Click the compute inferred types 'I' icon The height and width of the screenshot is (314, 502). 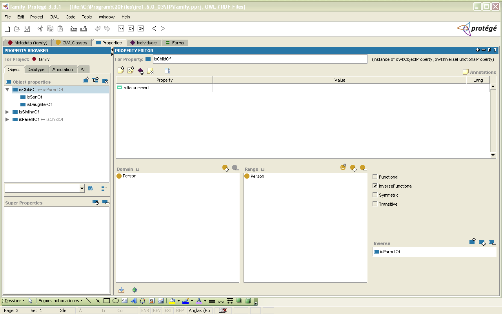[140, 29]
